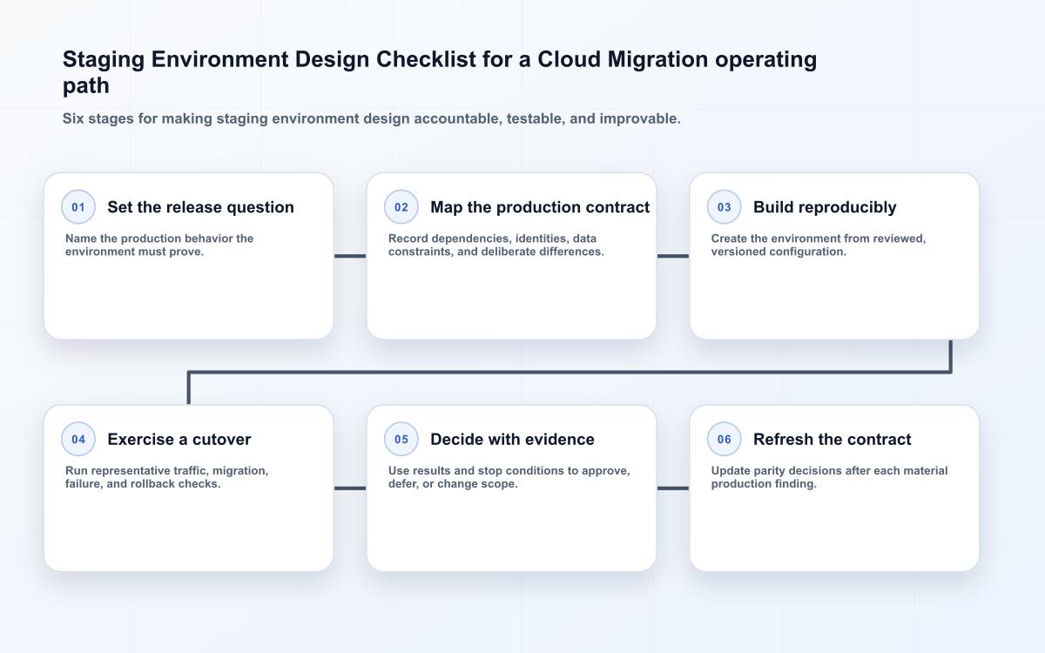Click text 'Update parity decisions after each material…'
This screenshot has height=653, width=1045.
point(830,477)
